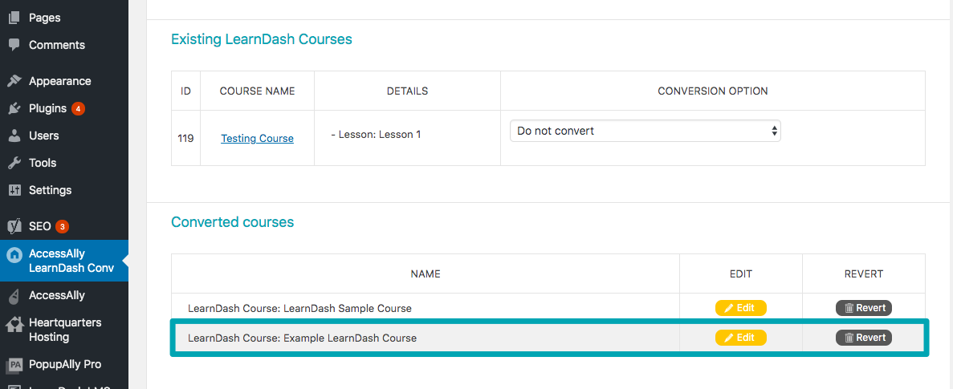Viewport: 953px width, 389px height.
Task: Click the Heartquarters Hosting house icon
Action: [x=14, y=326]
